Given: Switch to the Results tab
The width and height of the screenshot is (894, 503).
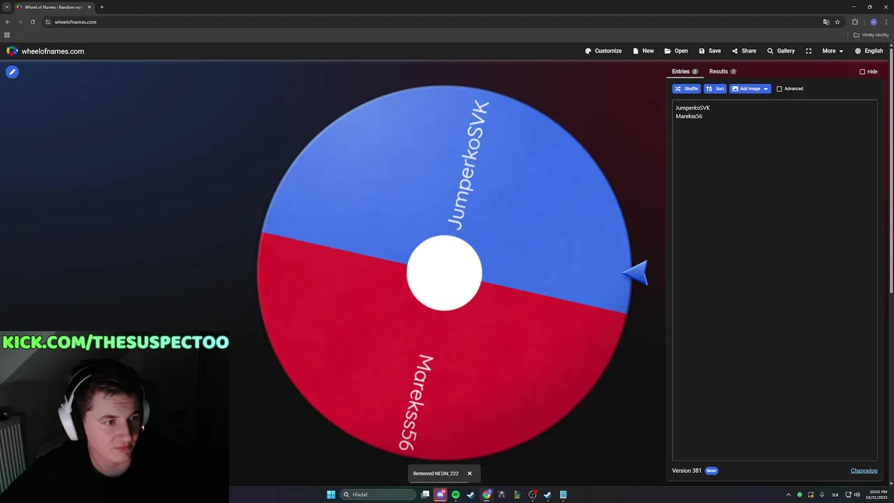Looking at the screenshot, I should tap(722, 71).
